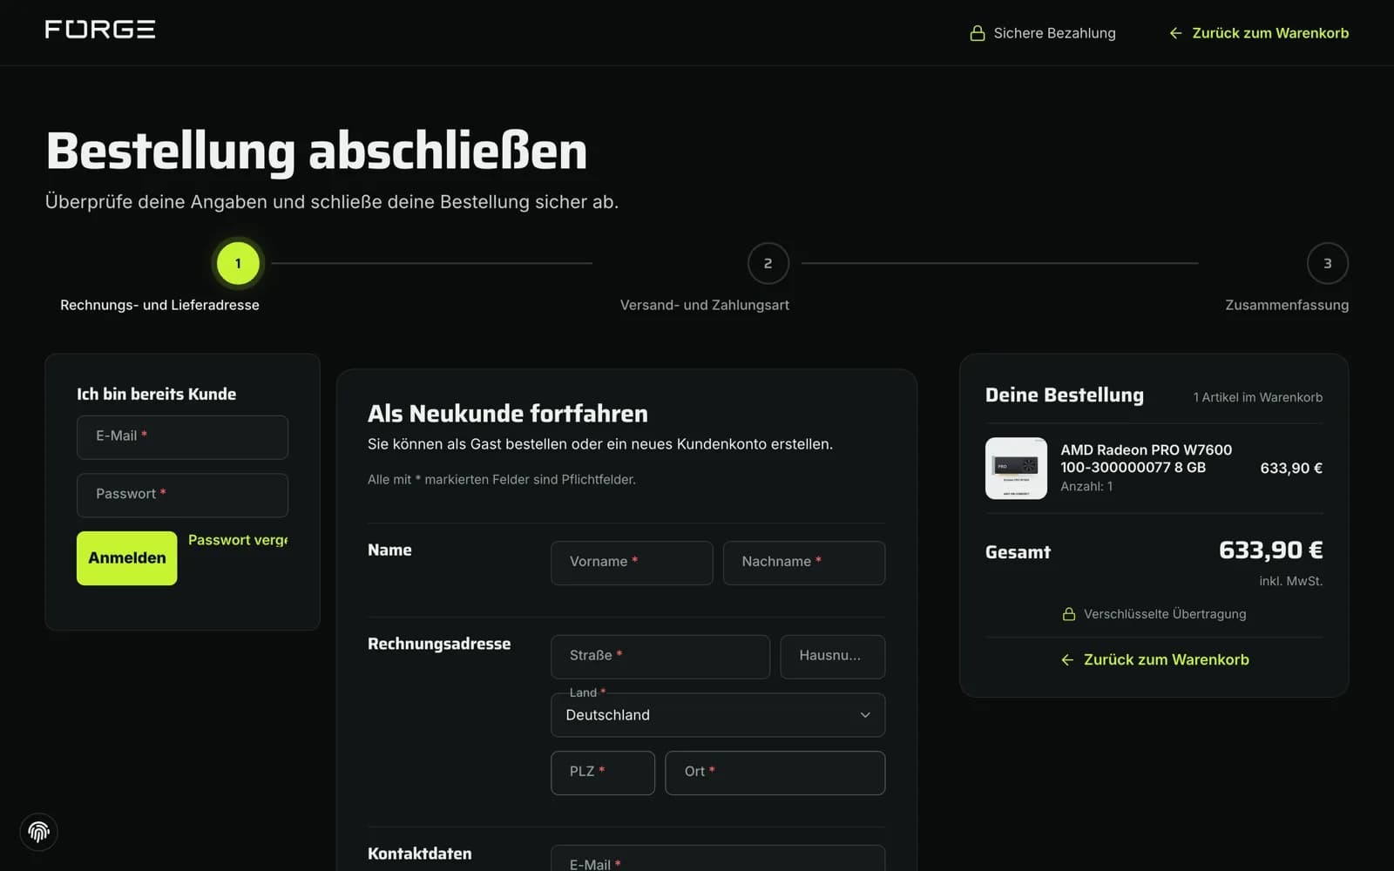Click the Kontaktdaten E-Mail field
The width and height of the screenshot is (1394, 871).
tap(718, 859)
